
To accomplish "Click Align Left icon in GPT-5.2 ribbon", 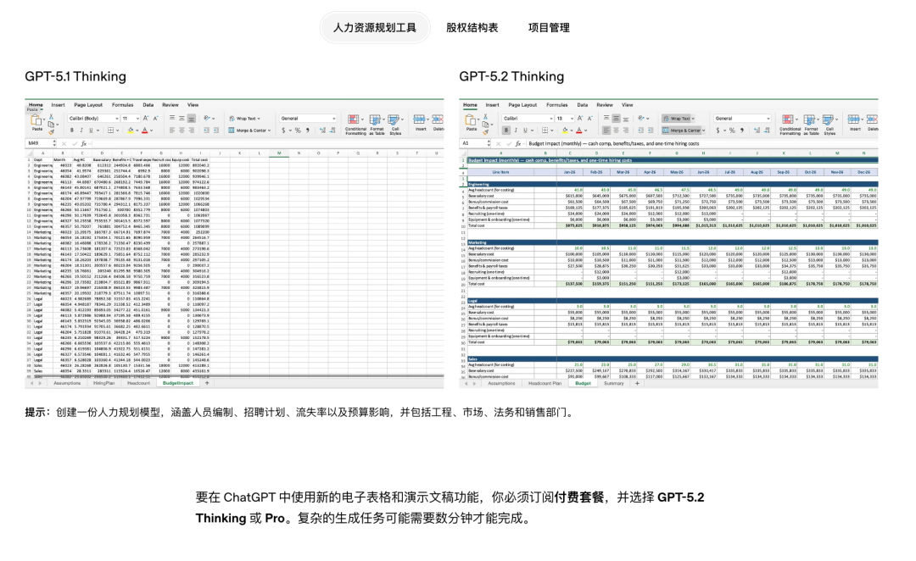I will click(x=606, y=131).
